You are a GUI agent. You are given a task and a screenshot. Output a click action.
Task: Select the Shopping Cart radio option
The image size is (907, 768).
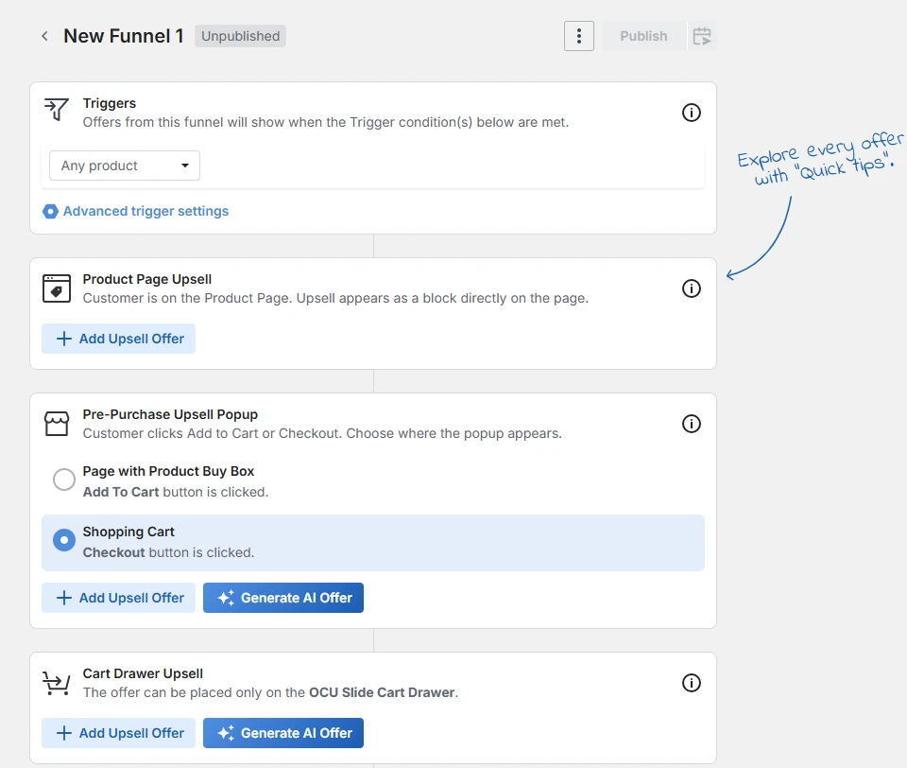[64, 540]
